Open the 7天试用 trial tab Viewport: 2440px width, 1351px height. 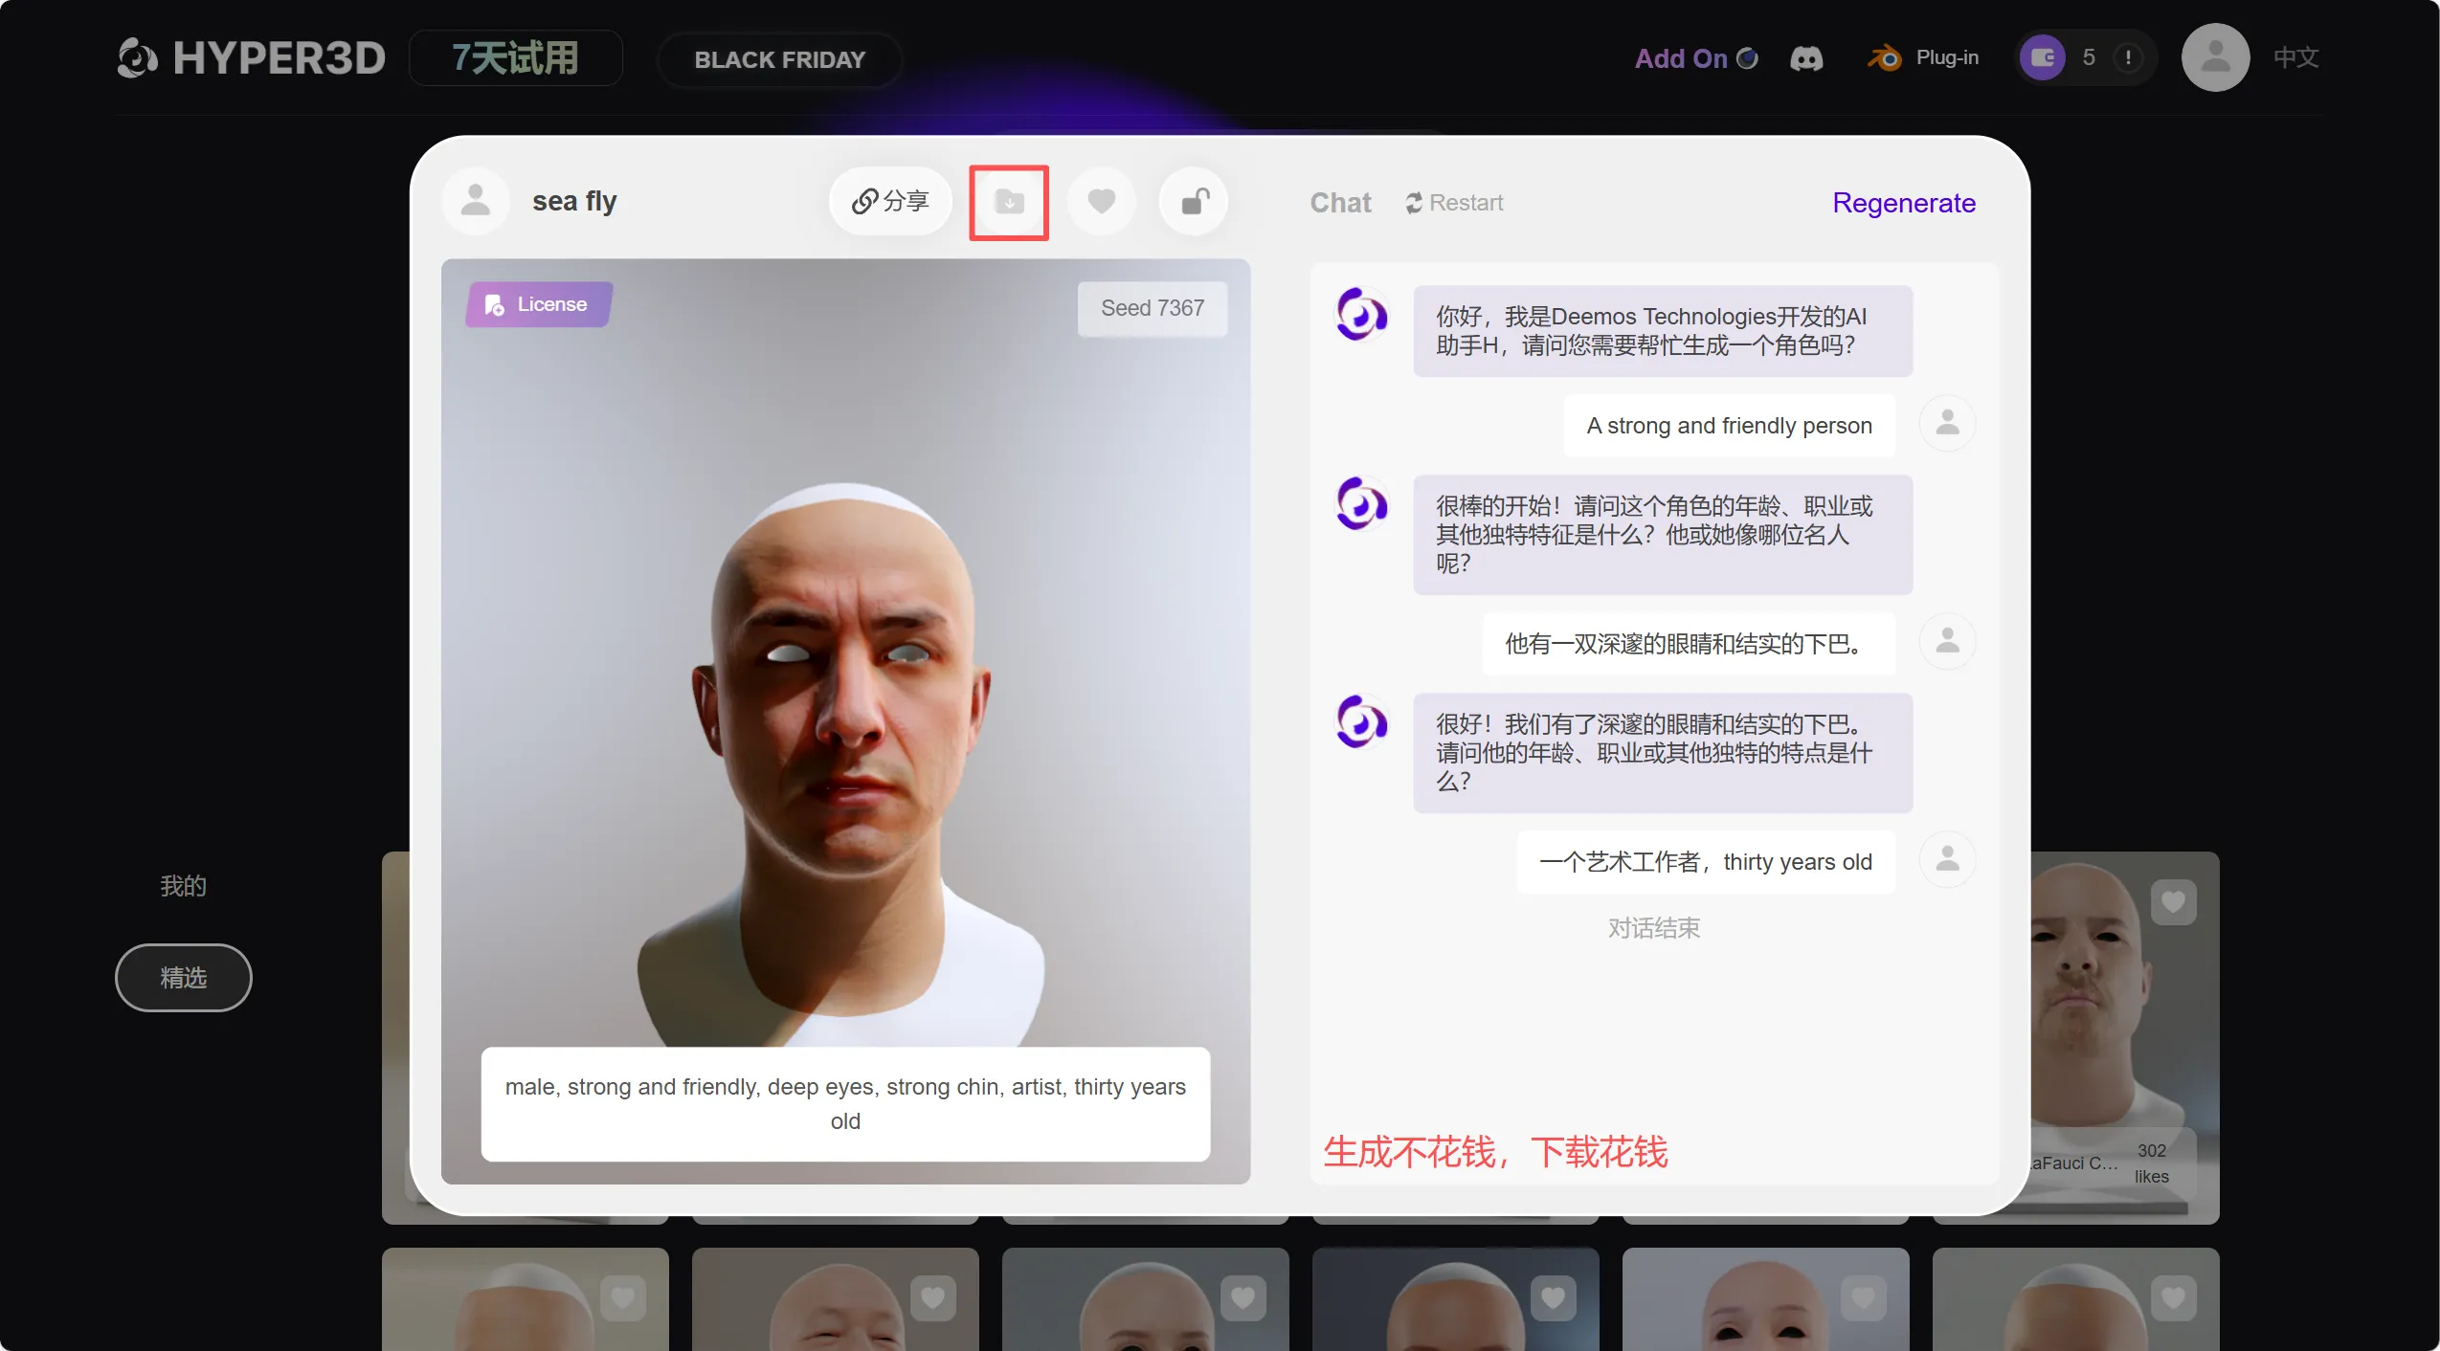point(515,58)
